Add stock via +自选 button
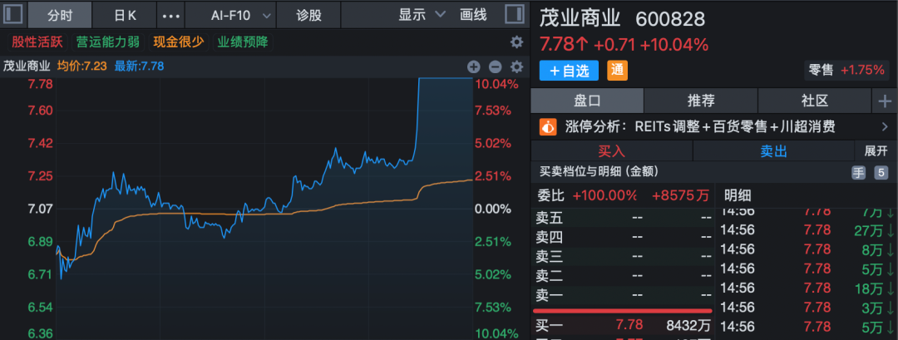898x340 pixels. point(570,71)
